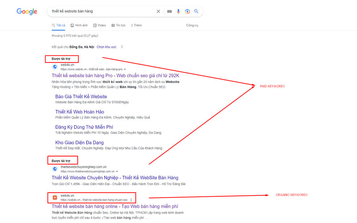
Task: Open three-dot menu on web4s.vn organic result
Action: [x=131, y=200]
